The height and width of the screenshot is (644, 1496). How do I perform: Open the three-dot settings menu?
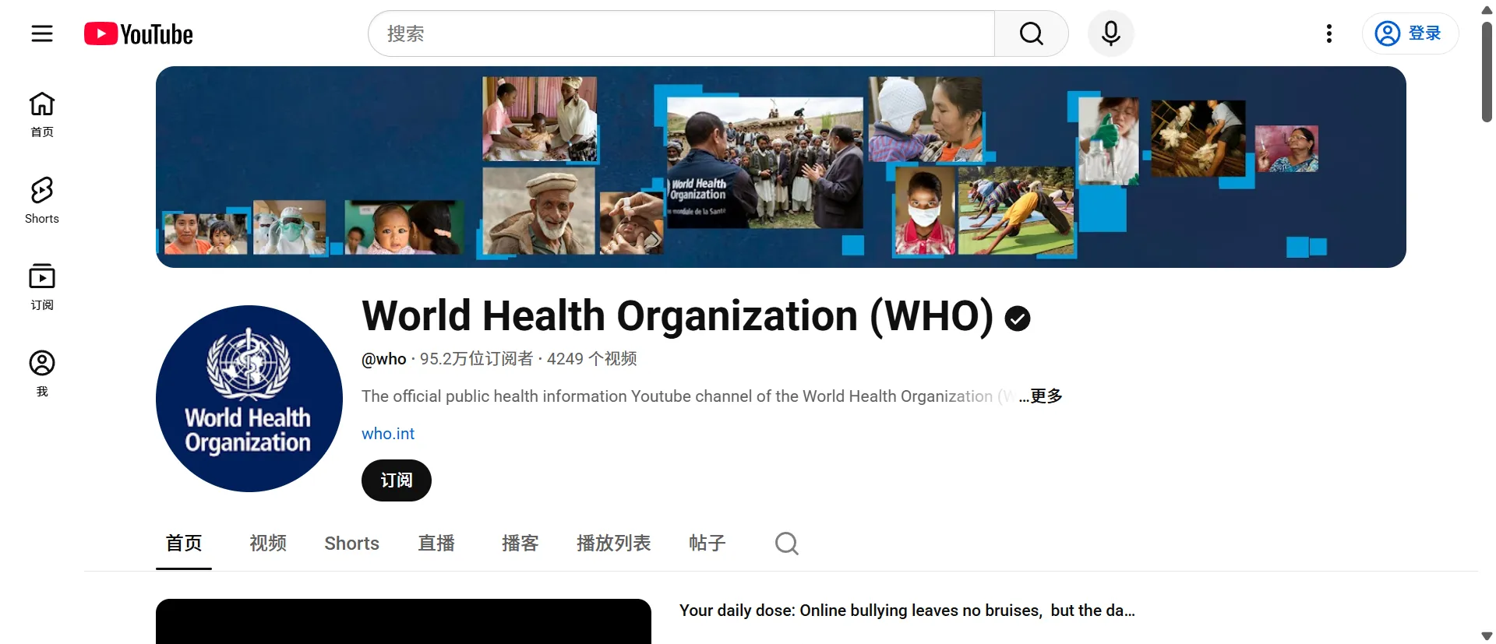click(1328, 33)
